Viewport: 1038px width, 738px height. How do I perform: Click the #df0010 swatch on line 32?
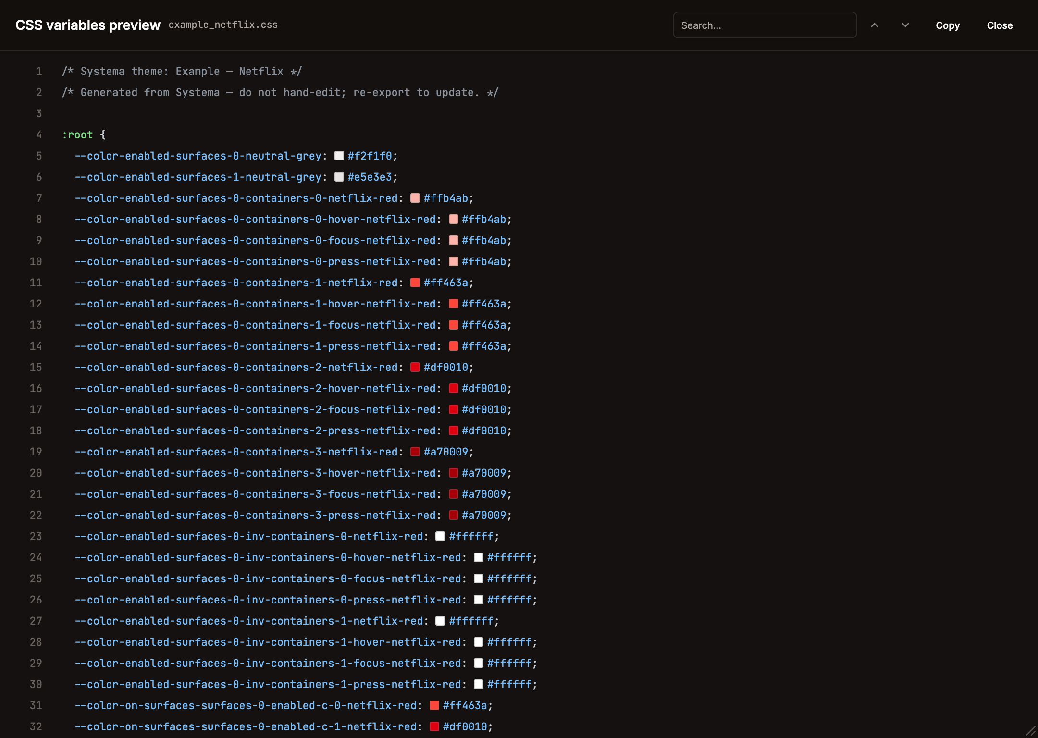(x=434, y=726)
